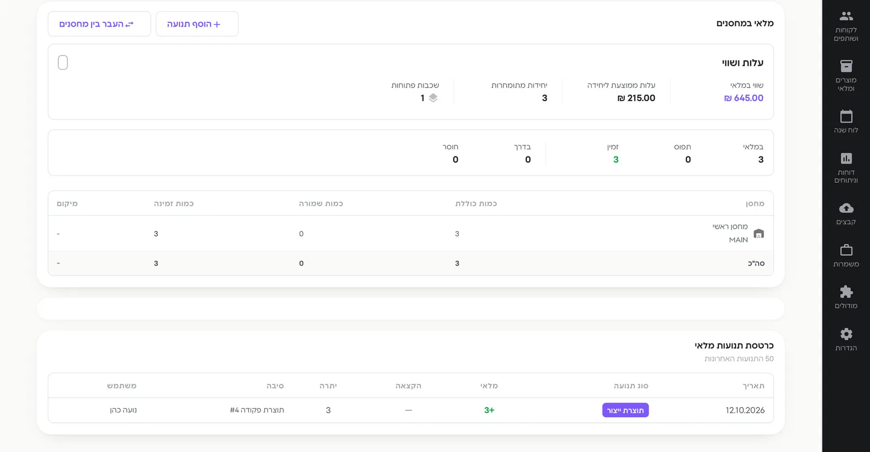Click the נועה כהן user cell
Viewport: 870px width, 452px height.
point(123,410)
